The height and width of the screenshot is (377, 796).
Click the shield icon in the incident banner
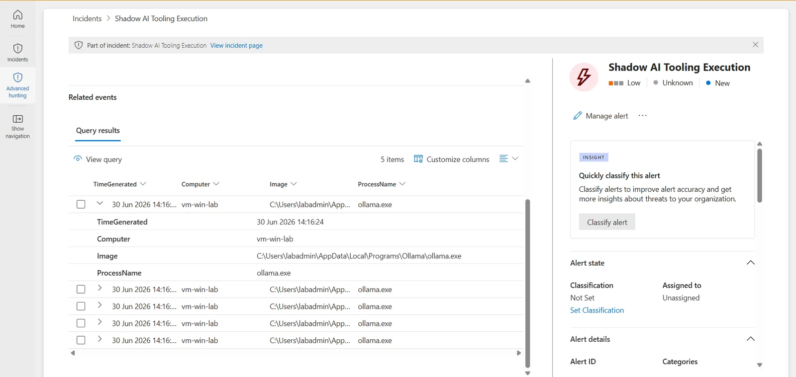pyautogui.click(x=79, y=45)
